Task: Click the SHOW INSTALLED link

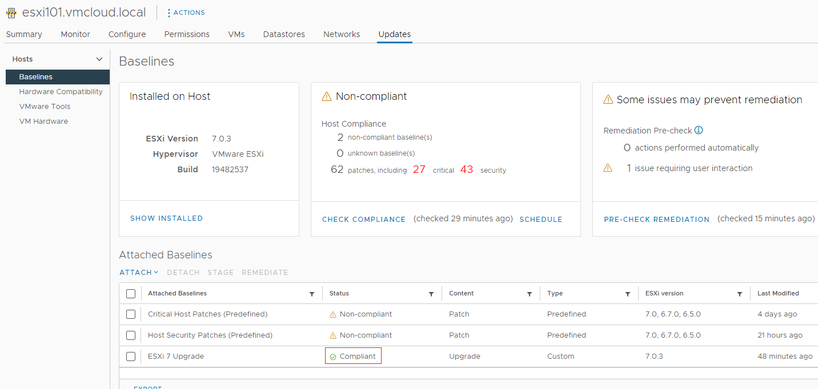Action: coord(166,218)
